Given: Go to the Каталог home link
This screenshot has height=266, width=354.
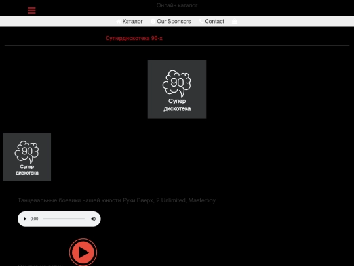Looking at the screenshot, I should coord(129,21).
